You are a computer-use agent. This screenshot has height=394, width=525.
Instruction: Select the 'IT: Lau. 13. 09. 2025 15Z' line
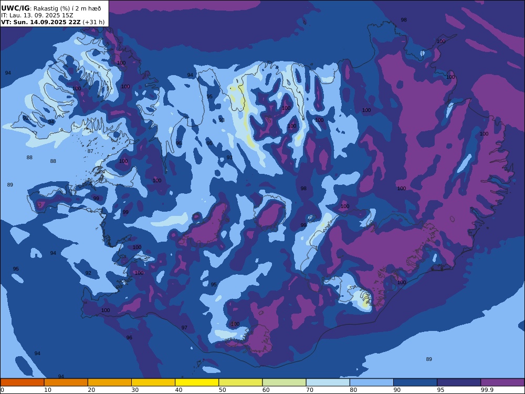[37, 15]
